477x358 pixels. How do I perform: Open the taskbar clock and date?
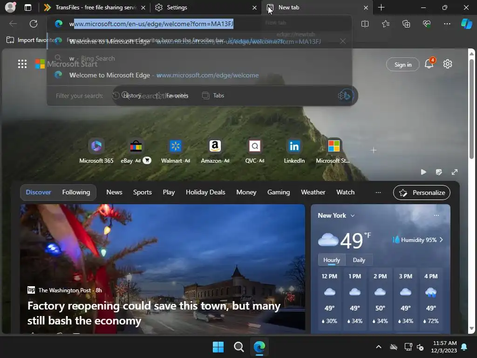[x=444, y=347]
